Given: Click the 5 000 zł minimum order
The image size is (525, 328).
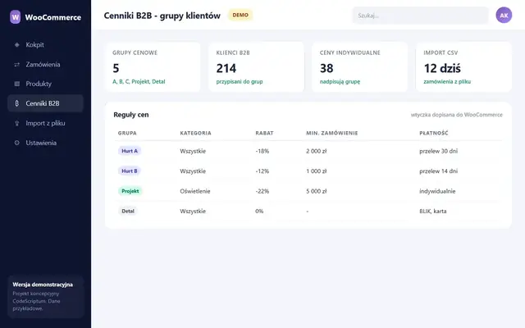Looking at the screenshot, I should click(x=316, y=191).
